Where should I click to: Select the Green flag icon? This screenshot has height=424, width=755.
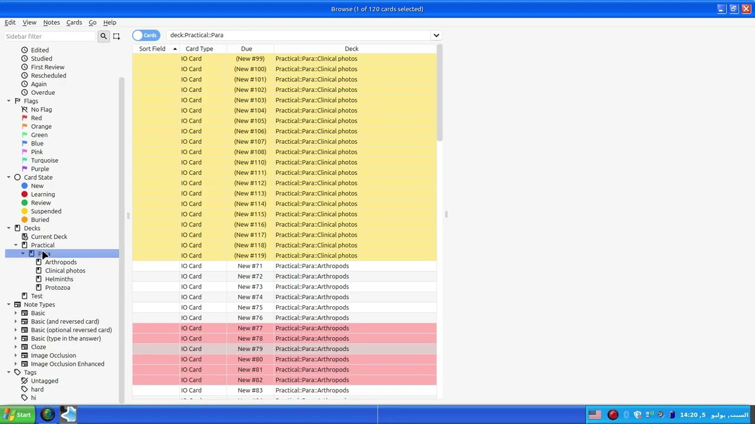coord(24,135)
